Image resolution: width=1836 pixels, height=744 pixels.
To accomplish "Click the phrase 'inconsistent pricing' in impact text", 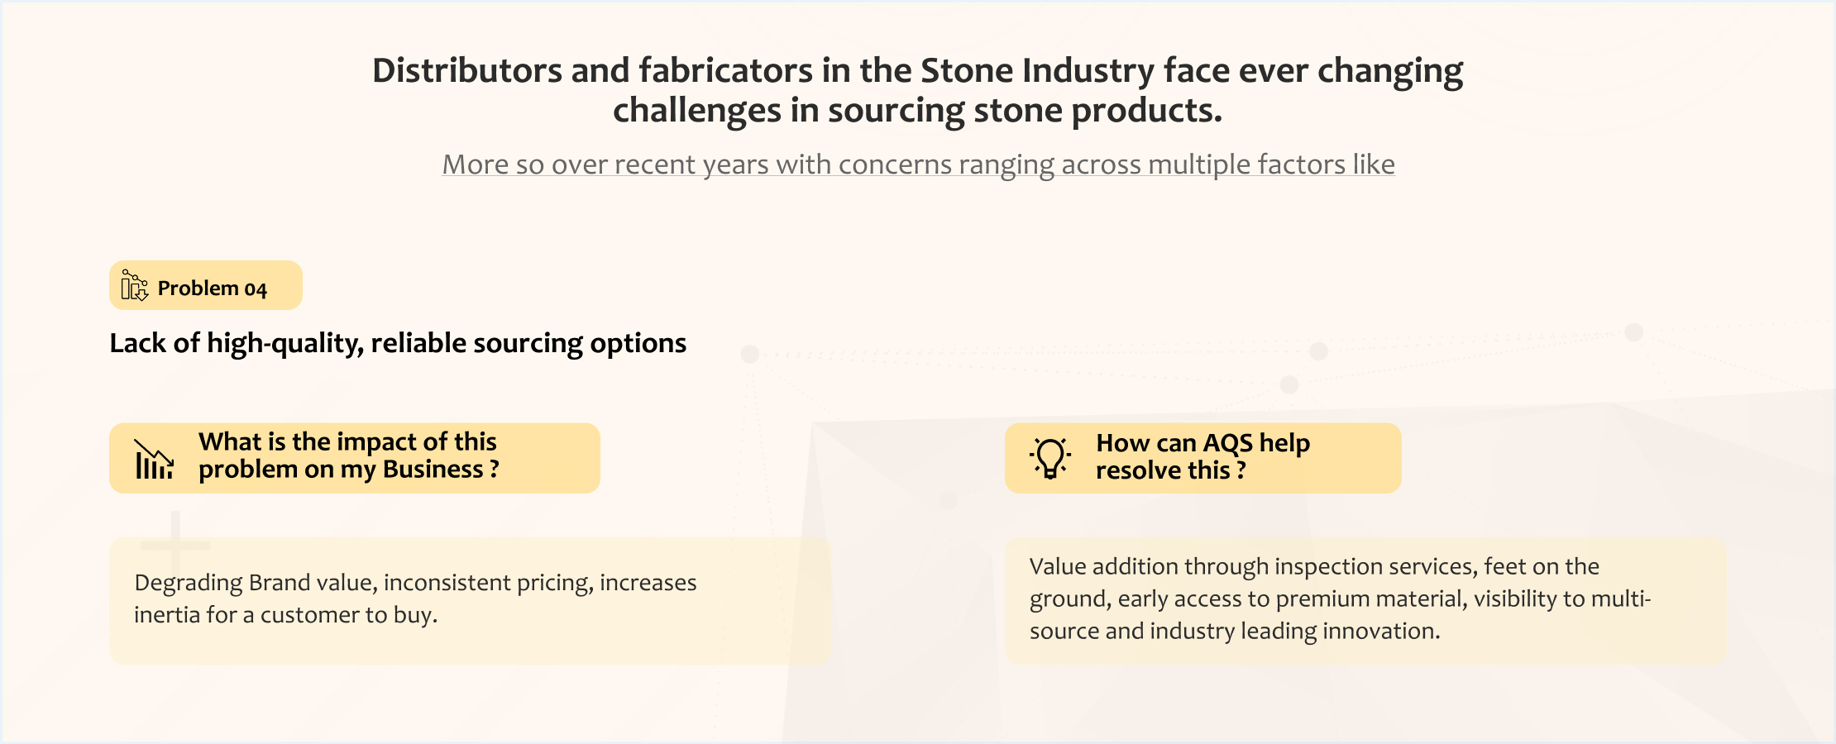I will click(488, 583).
